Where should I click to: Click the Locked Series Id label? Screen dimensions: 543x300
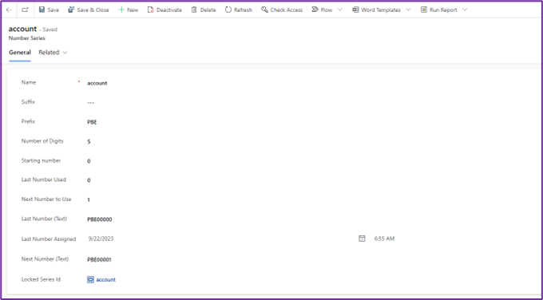41,279
